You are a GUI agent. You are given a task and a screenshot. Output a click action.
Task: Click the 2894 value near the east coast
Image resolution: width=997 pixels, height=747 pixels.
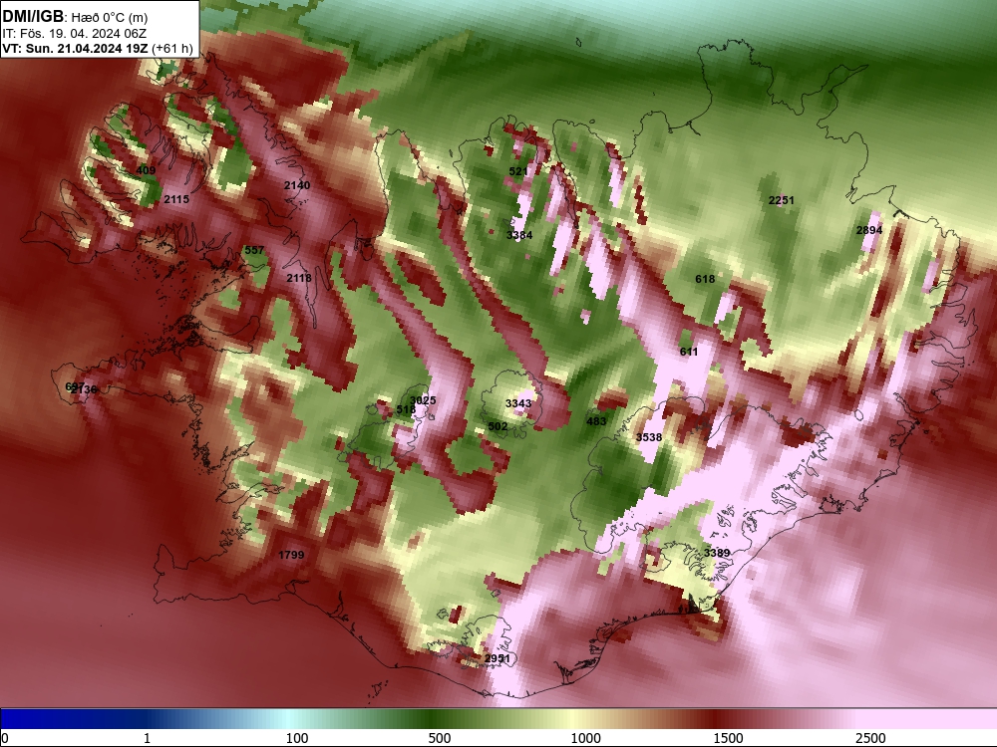tap(869, 230)
